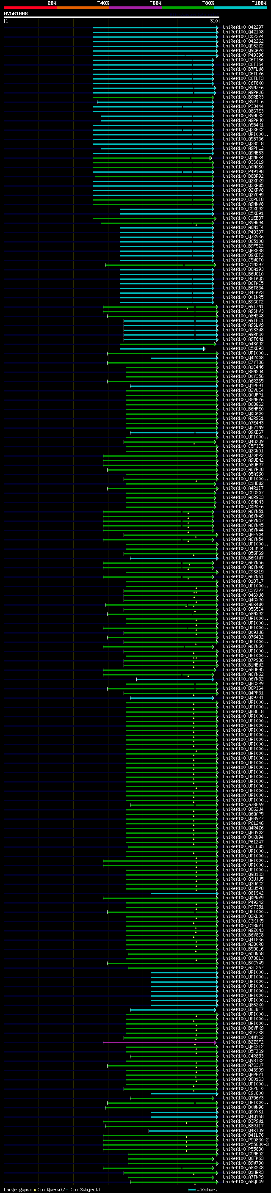
Task: Click the 310 end position marker
Action: 214,21
